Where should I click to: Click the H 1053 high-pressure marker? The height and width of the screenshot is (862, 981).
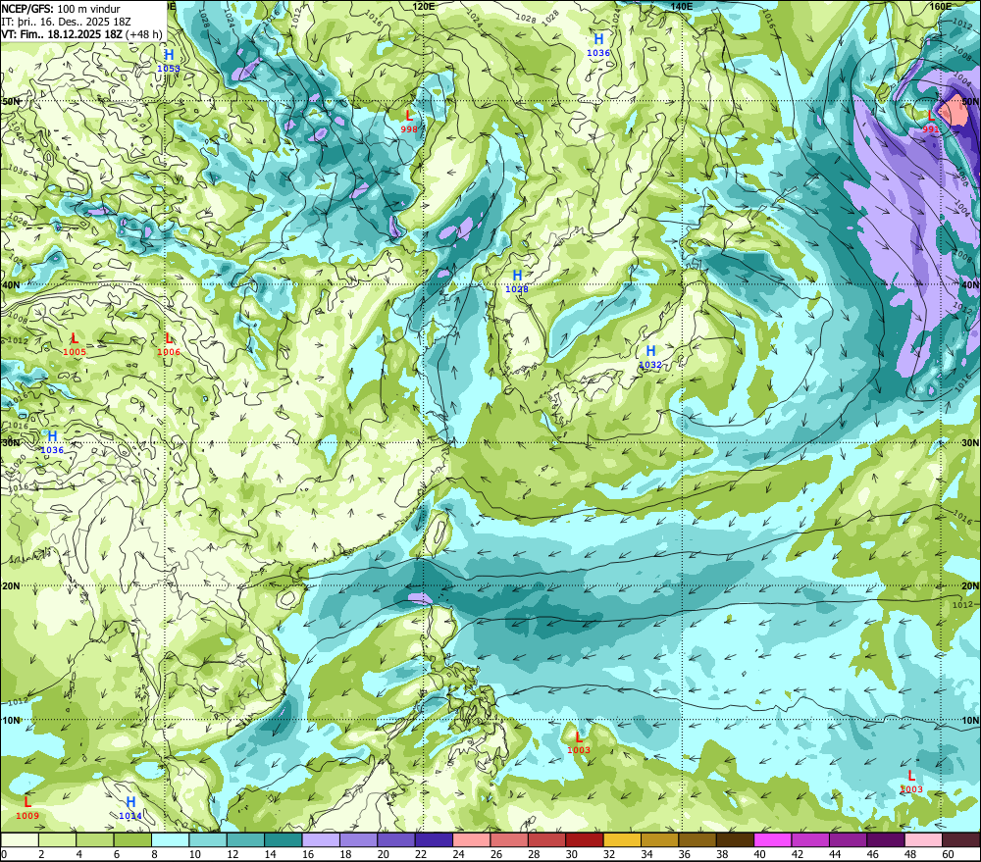click(x=169, y=61)
